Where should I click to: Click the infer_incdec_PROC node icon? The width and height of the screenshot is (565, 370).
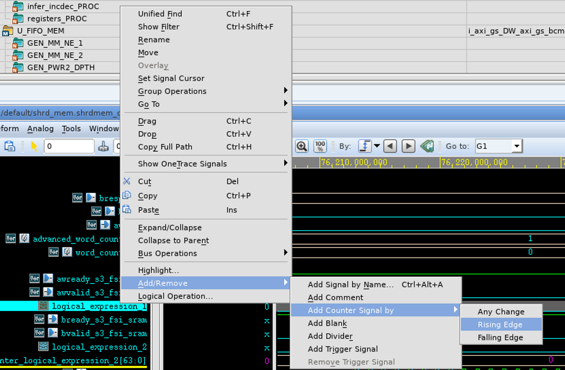pos(18,6)
